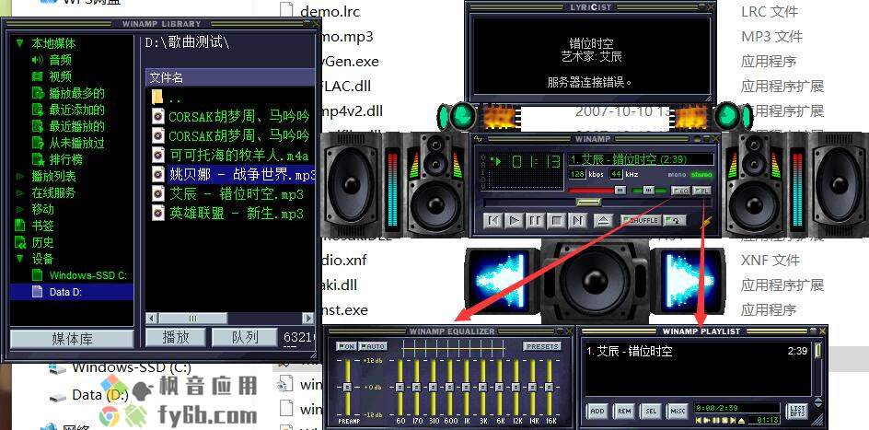Toggle equalizer AUTO button
This screenshot has height=430, width=869.
tap(373, 346)
